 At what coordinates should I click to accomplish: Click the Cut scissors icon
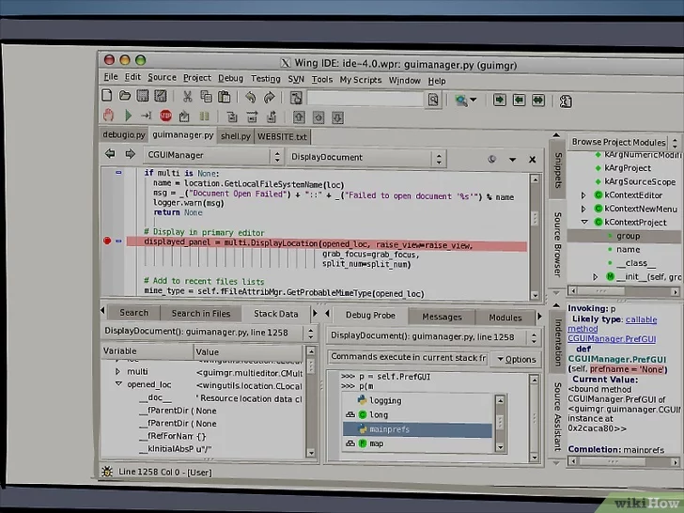pos(188,97)
